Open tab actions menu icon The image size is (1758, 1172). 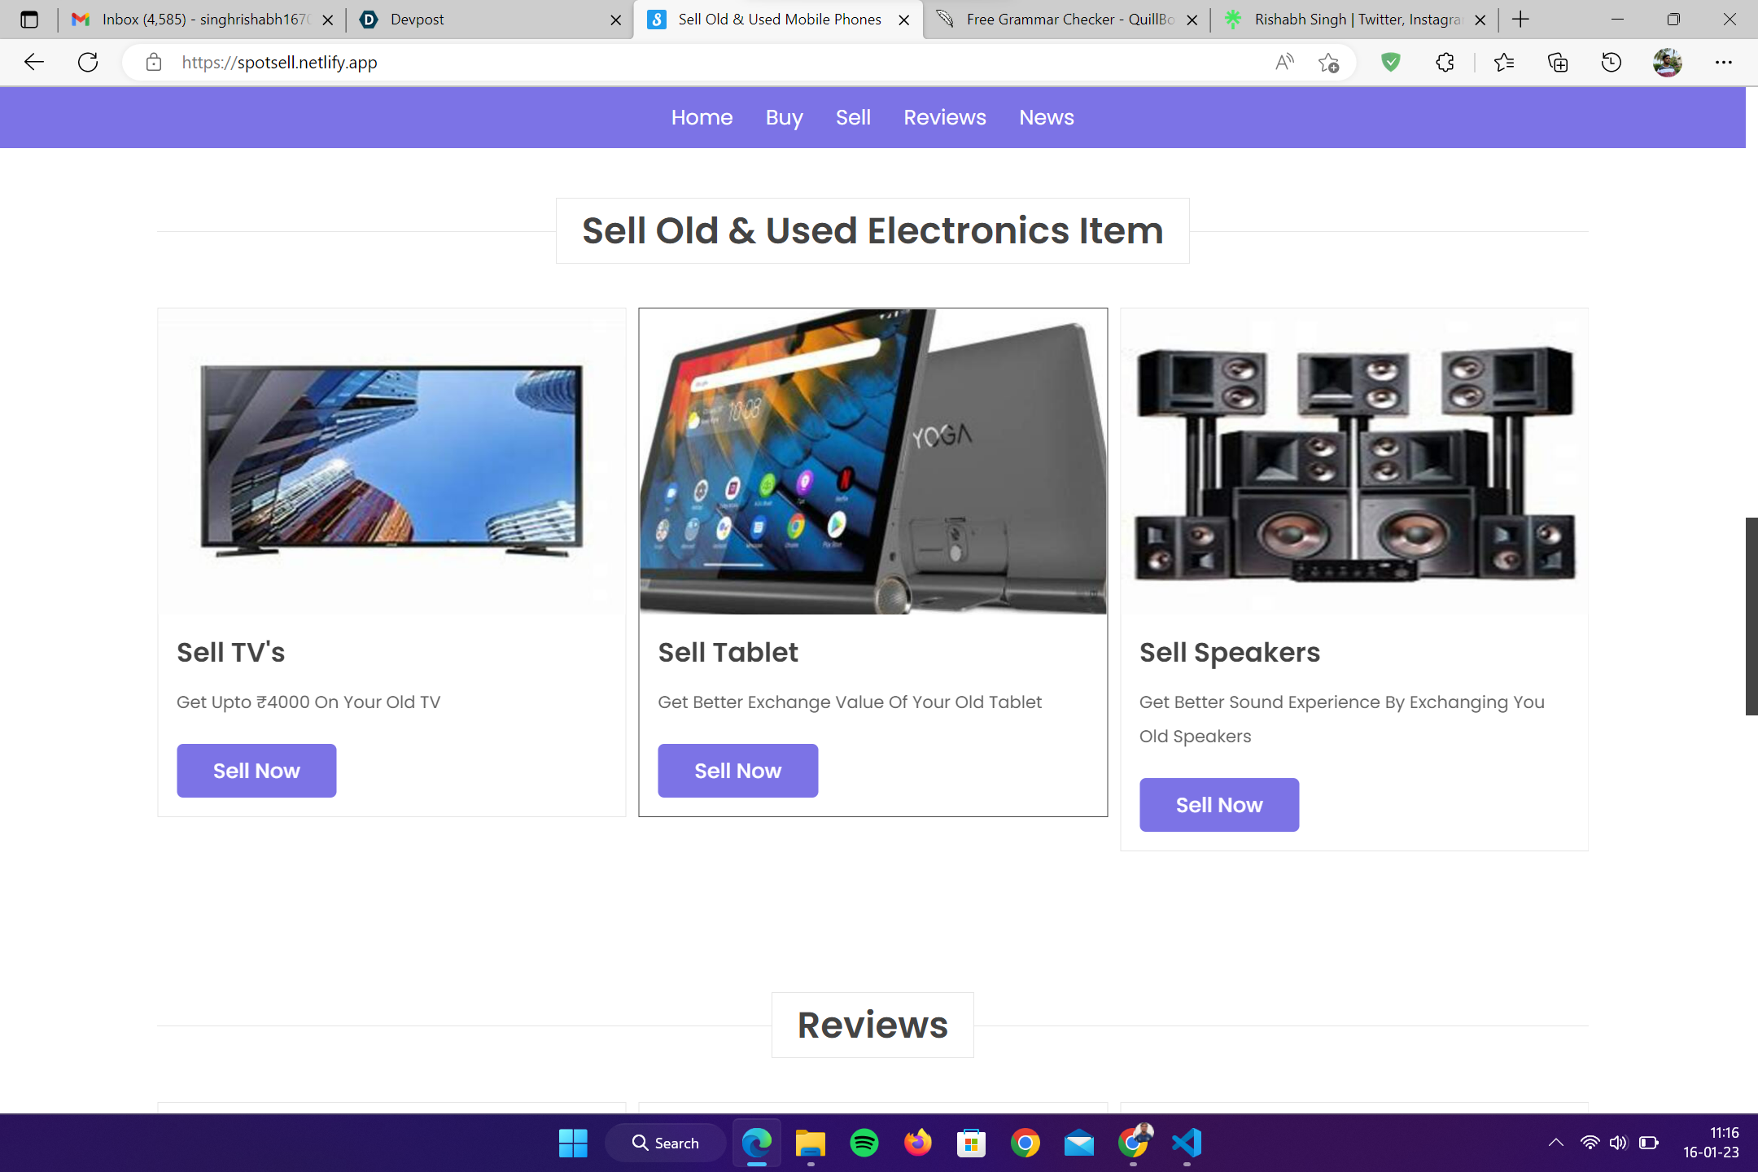29,20
